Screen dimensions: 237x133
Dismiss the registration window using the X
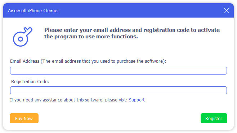[x=226, y=10]
